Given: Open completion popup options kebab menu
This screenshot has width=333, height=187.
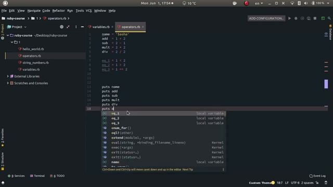Looking at the screenshot, I should pyautogui.click(x=223, y=169).
